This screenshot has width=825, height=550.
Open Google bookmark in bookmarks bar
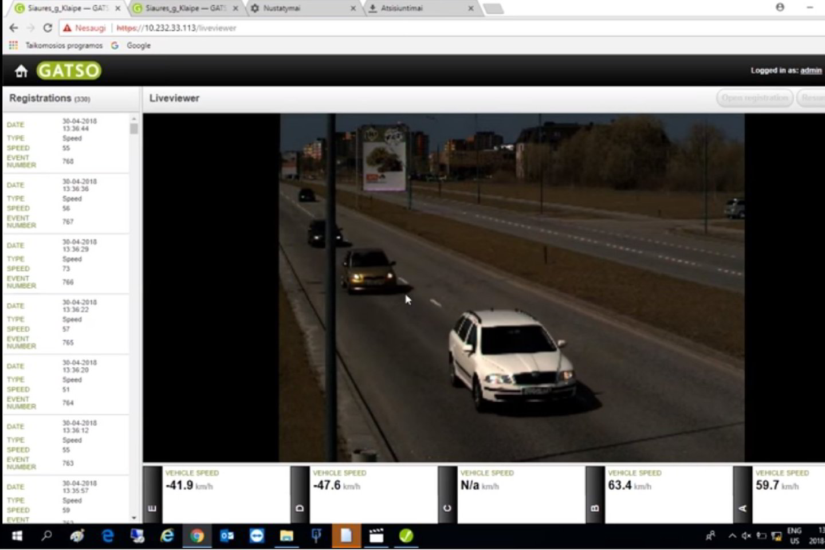click(138, 45)
